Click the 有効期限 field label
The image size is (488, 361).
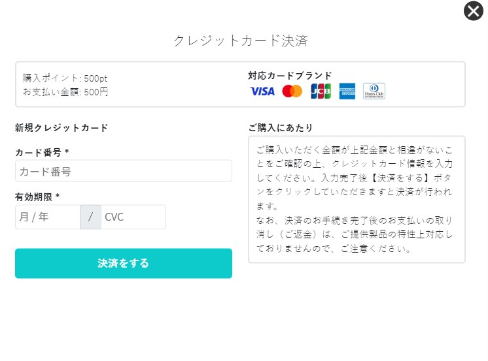coord(37,196)
